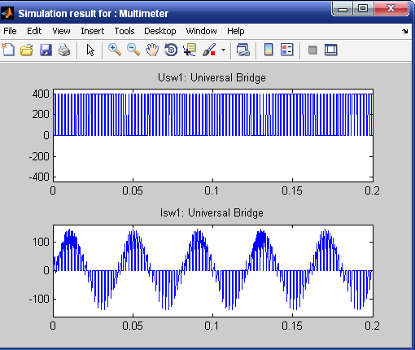Open the Insert menu
Screen dimensions: 415x350
[x=92, y=31]
